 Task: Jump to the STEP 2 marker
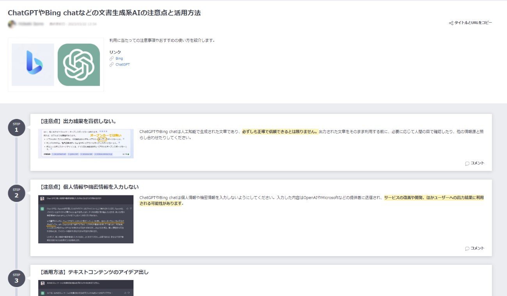tap(16, 193)
